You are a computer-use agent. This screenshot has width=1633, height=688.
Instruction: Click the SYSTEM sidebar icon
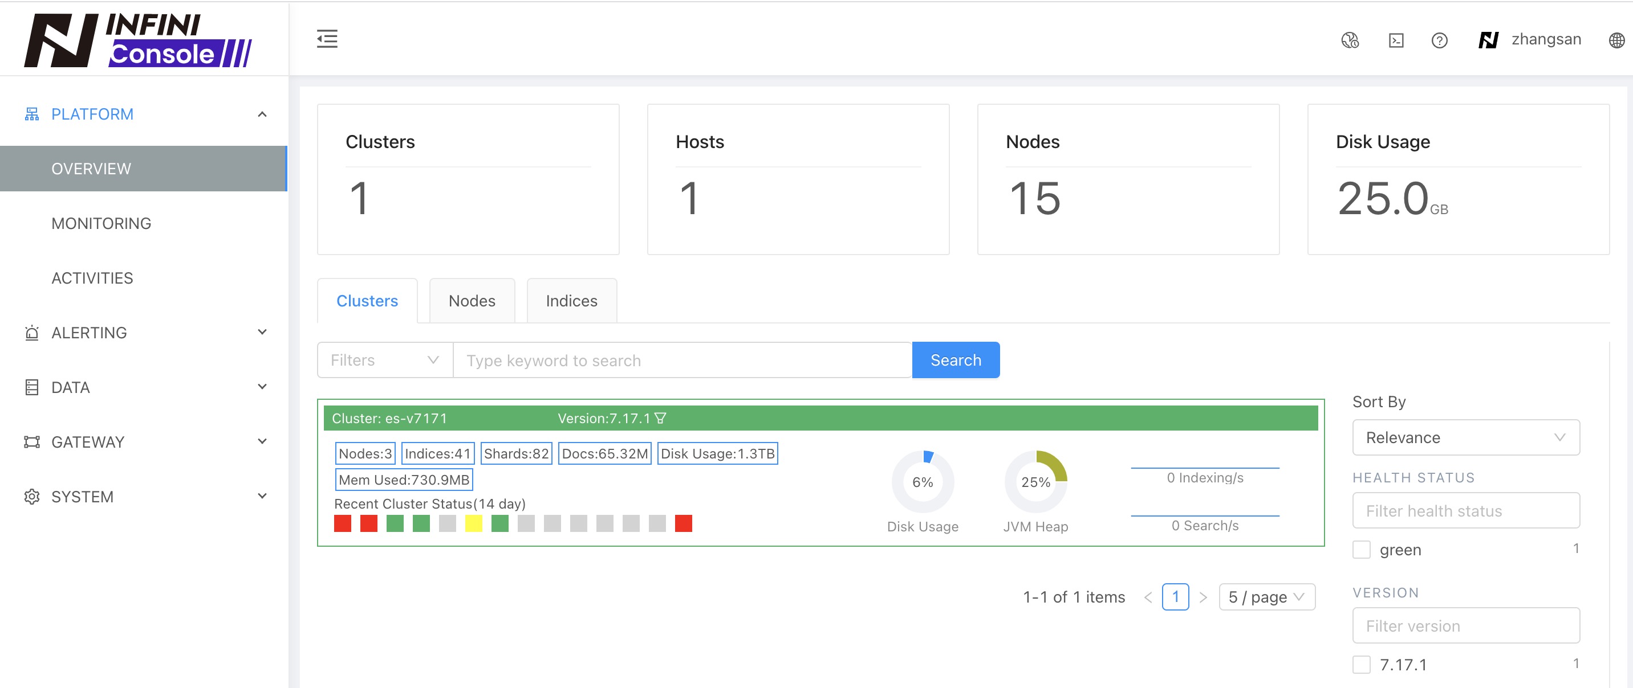click(31, 495)
